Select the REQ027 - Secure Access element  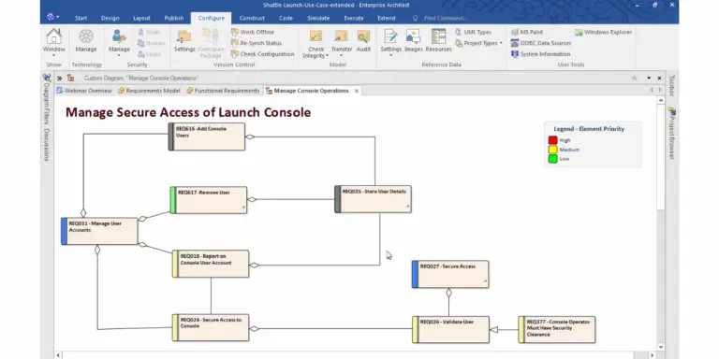(450, 274)
